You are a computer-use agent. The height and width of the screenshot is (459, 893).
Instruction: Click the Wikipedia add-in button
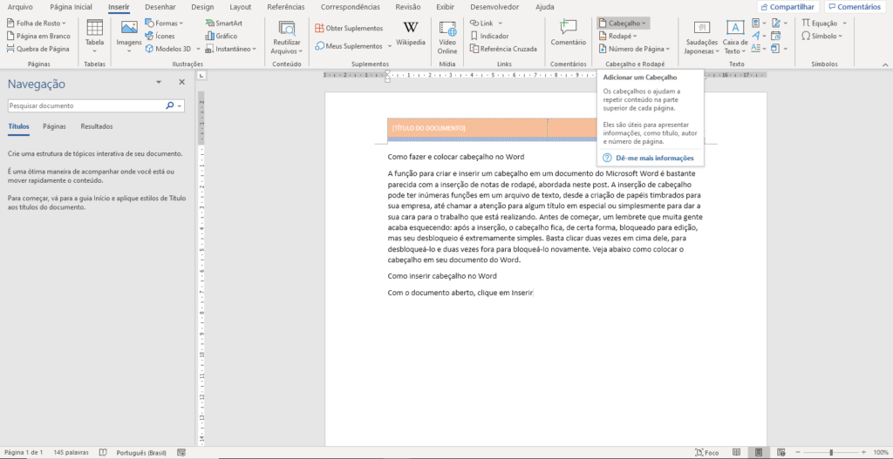(411, 34)
